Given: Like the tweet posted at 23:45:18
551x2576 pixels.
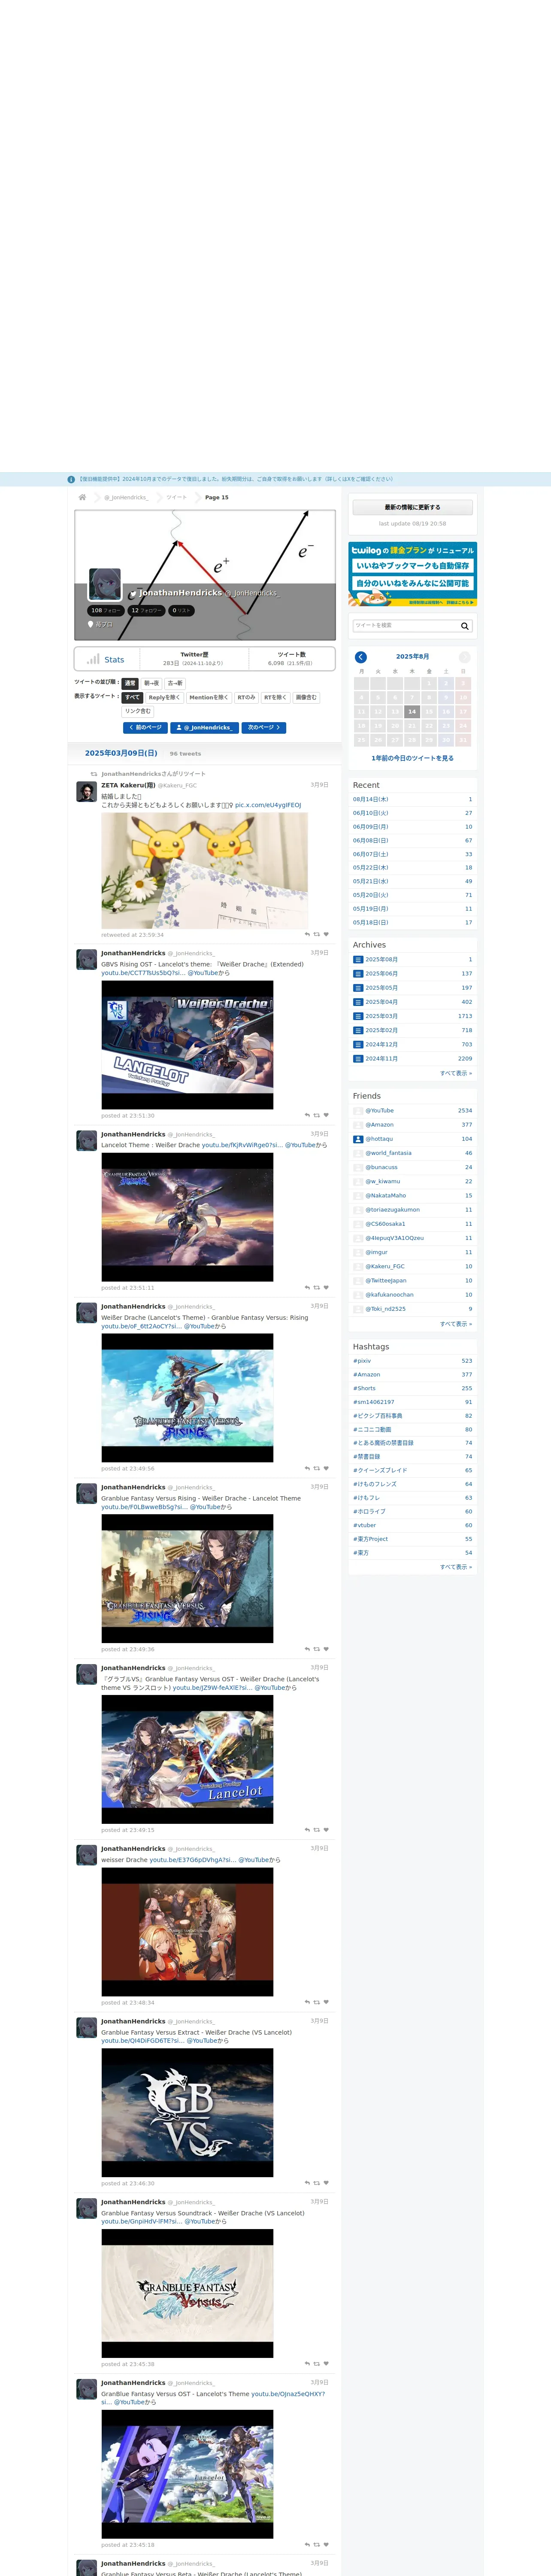Looking at the screenshot, I should pos(326,2545).
